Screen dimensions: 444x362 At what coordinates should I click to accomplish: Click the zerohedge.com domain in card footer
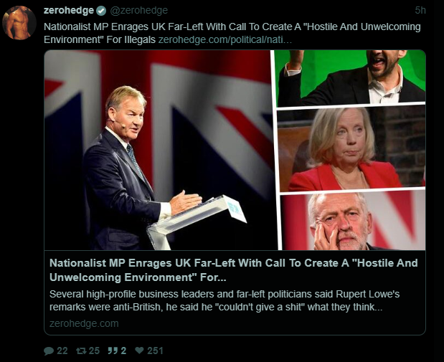coord(84,323)
